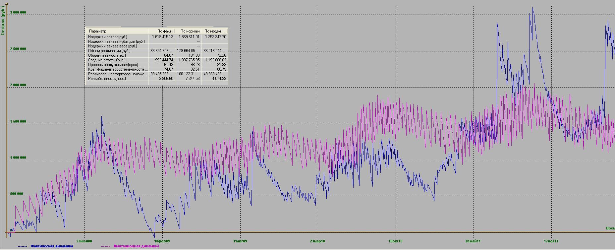
Task: Click the value 1 193 060.63
Action: point(215,60)
